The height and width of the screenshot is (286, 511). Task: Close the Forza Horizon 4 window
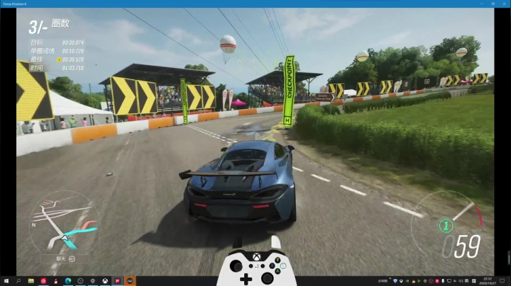(505, 4)
